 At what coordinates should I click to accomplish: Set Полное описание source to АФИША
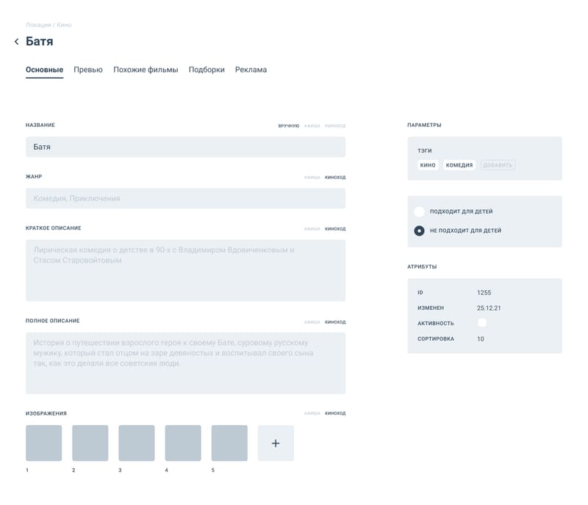tap(312, 321)
